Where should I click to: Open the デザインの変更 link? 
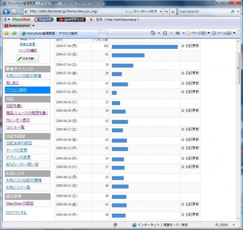(x=18, y=157)
